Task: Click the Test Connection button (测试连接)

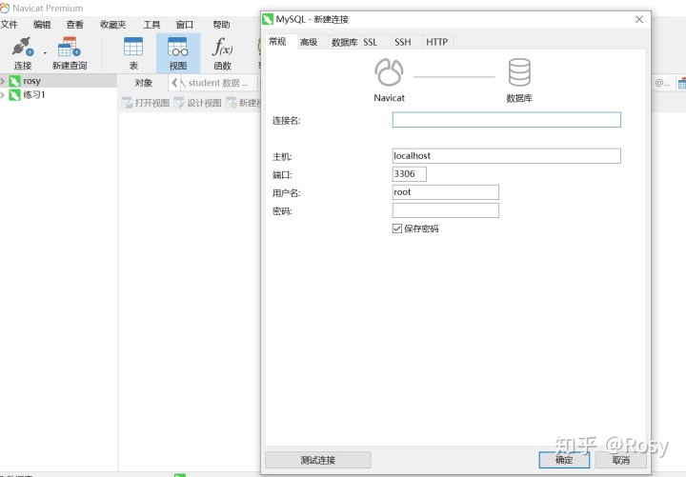Action: [x=318, y=460]
